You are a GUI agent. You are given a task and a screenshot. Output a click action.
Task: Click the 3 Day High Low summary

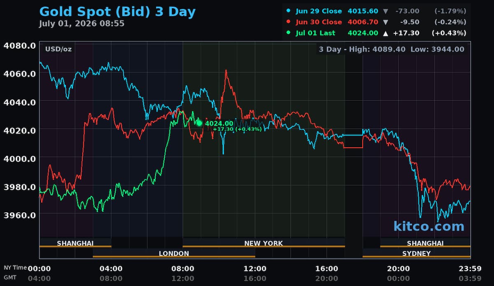[x=391, y=49]
